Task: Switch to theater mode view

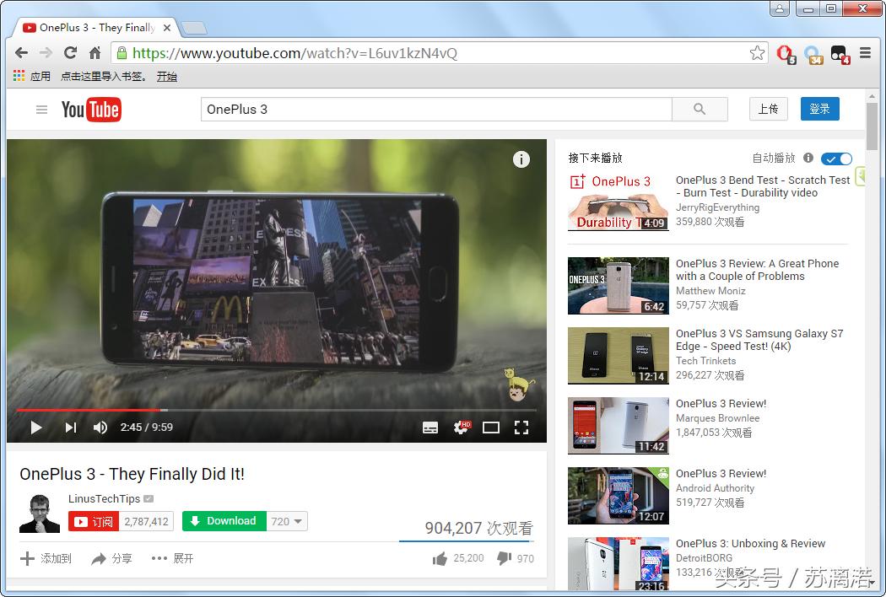Action: coord(491,428)
